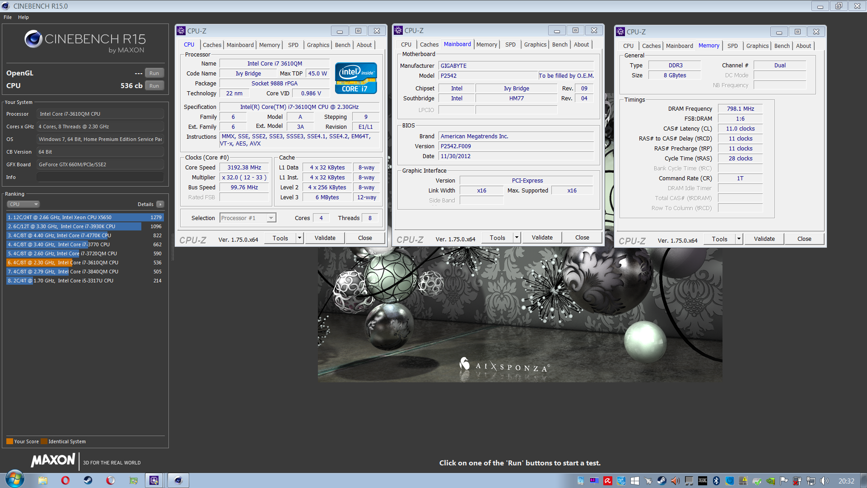Select i5-3317U ranking entry
This screenshot has width=867, height=488.
[x=85, y=281]
